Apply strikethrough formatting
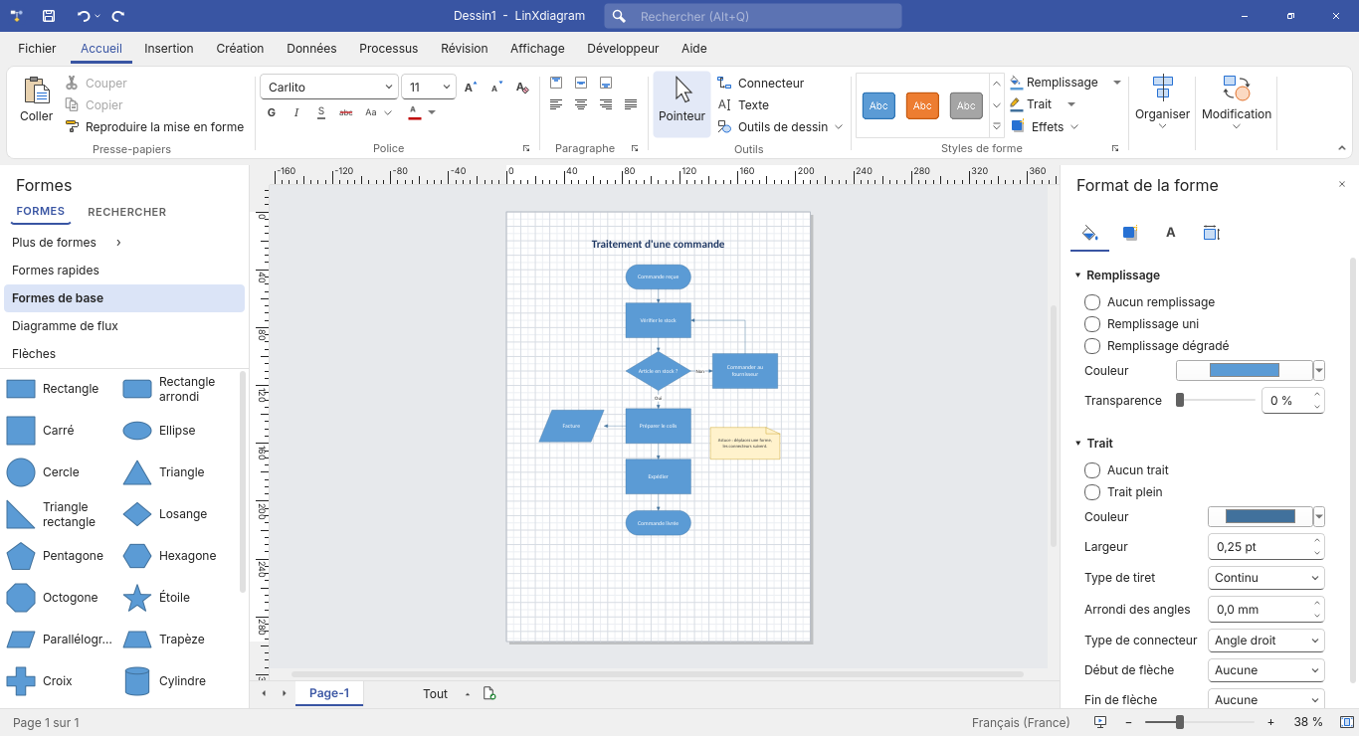Screen dimensions: 1359x736 click(x=346, y=112)
